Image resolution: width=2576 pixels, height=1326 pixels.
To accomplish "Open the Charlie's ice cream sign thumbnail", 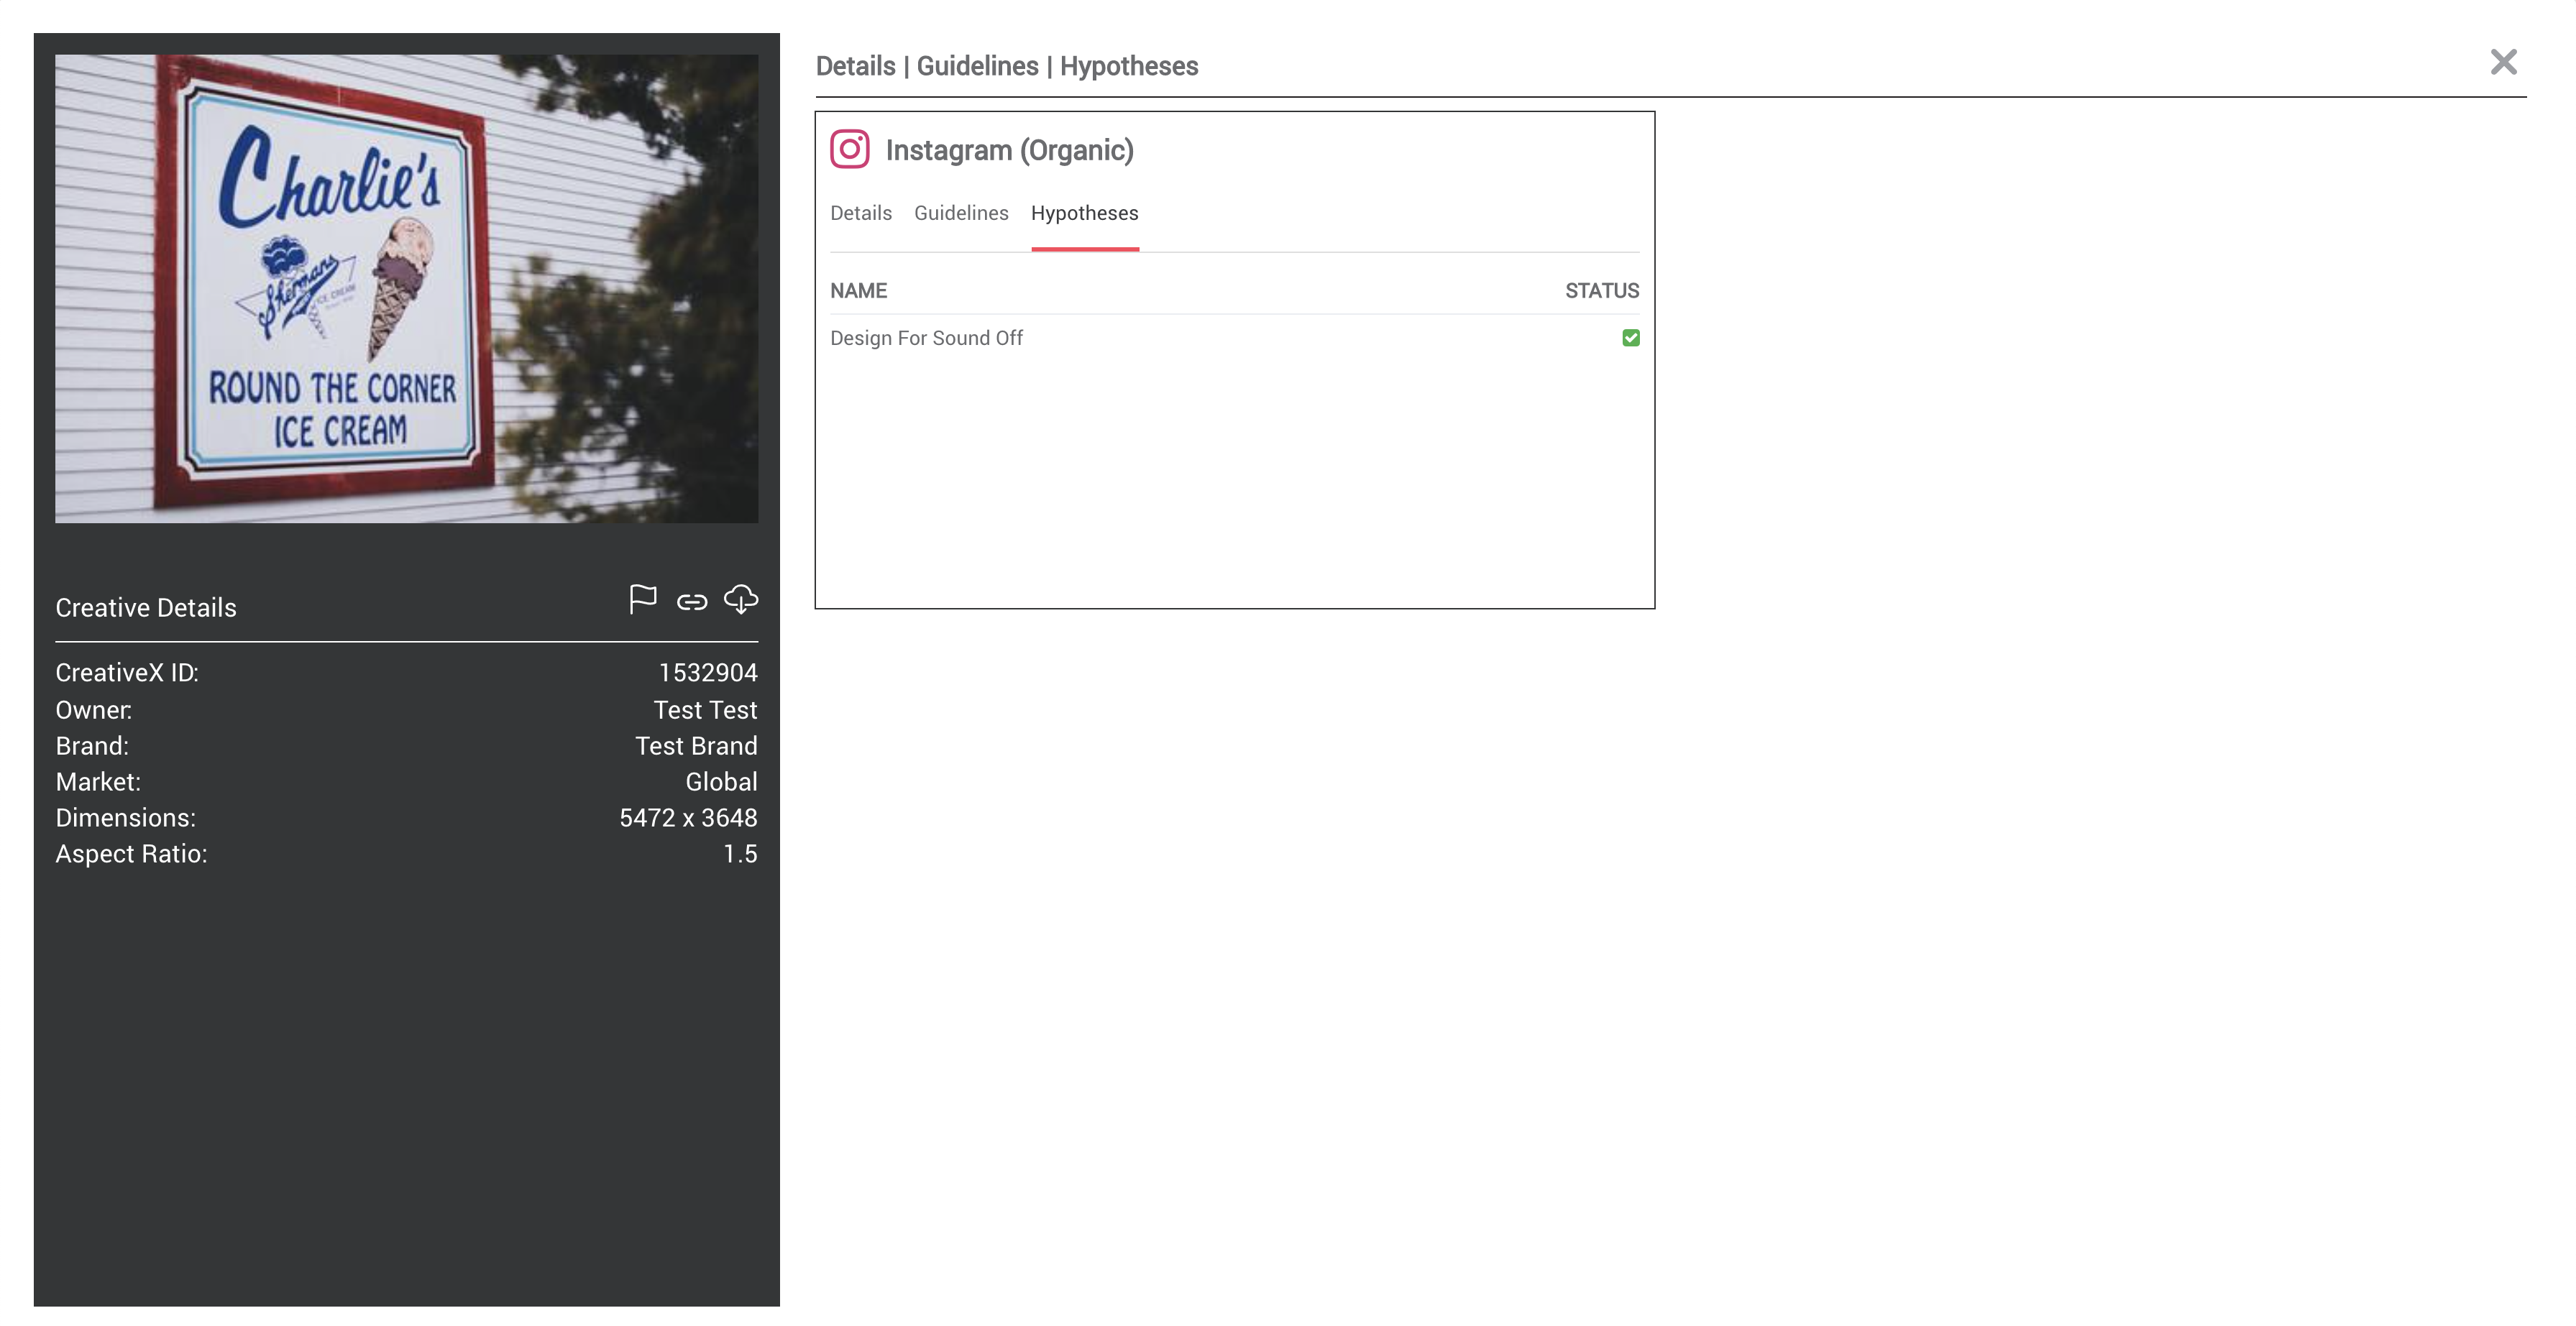I will point(407,288).
